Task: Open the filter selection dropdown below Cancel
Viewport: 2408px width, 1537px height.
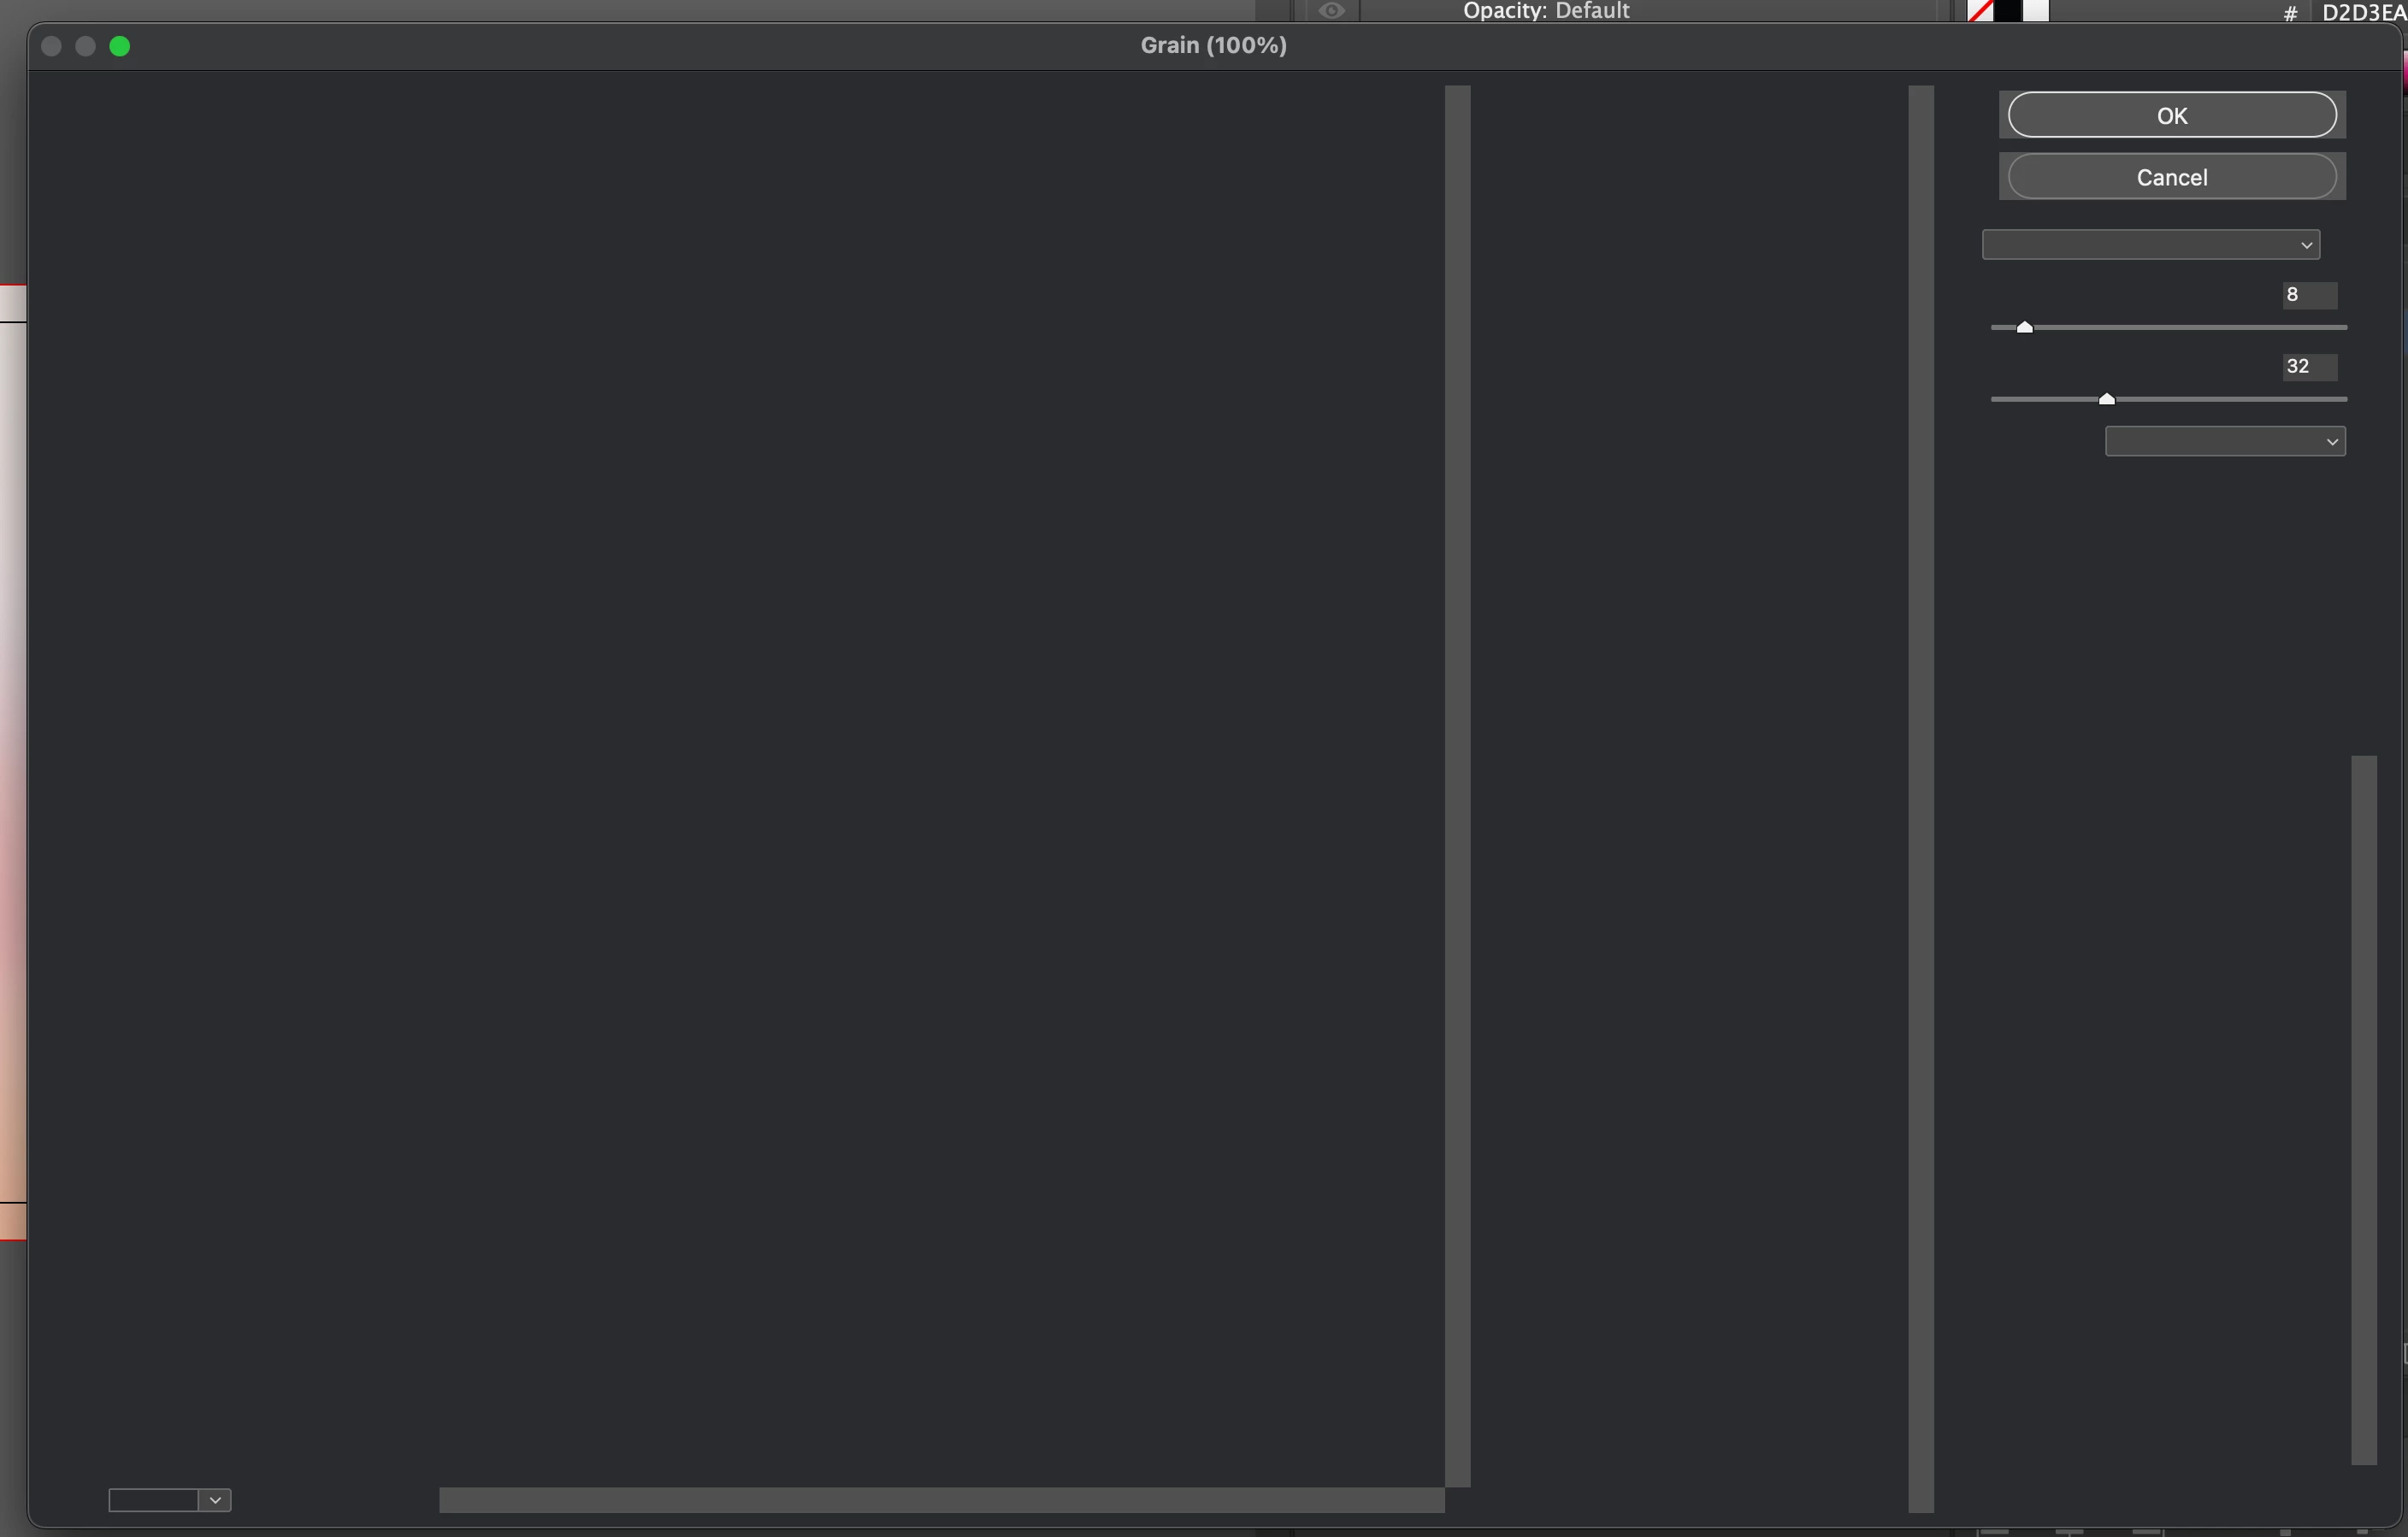Action: [x=2150, y=245]
